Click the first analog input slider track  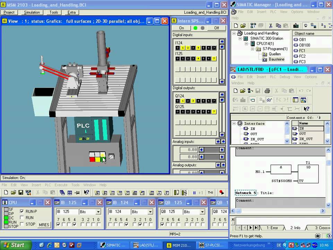coord(212,150)
